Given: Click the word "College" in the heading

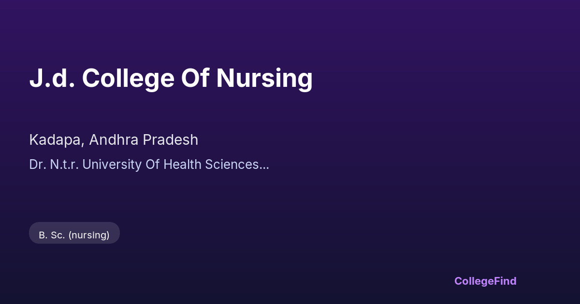Looking at the screenshot, I should click(128, 78).
